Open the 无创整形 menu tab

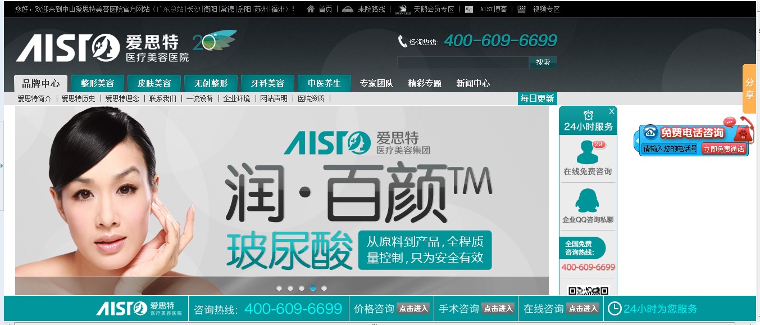click(x=211, y=83)
